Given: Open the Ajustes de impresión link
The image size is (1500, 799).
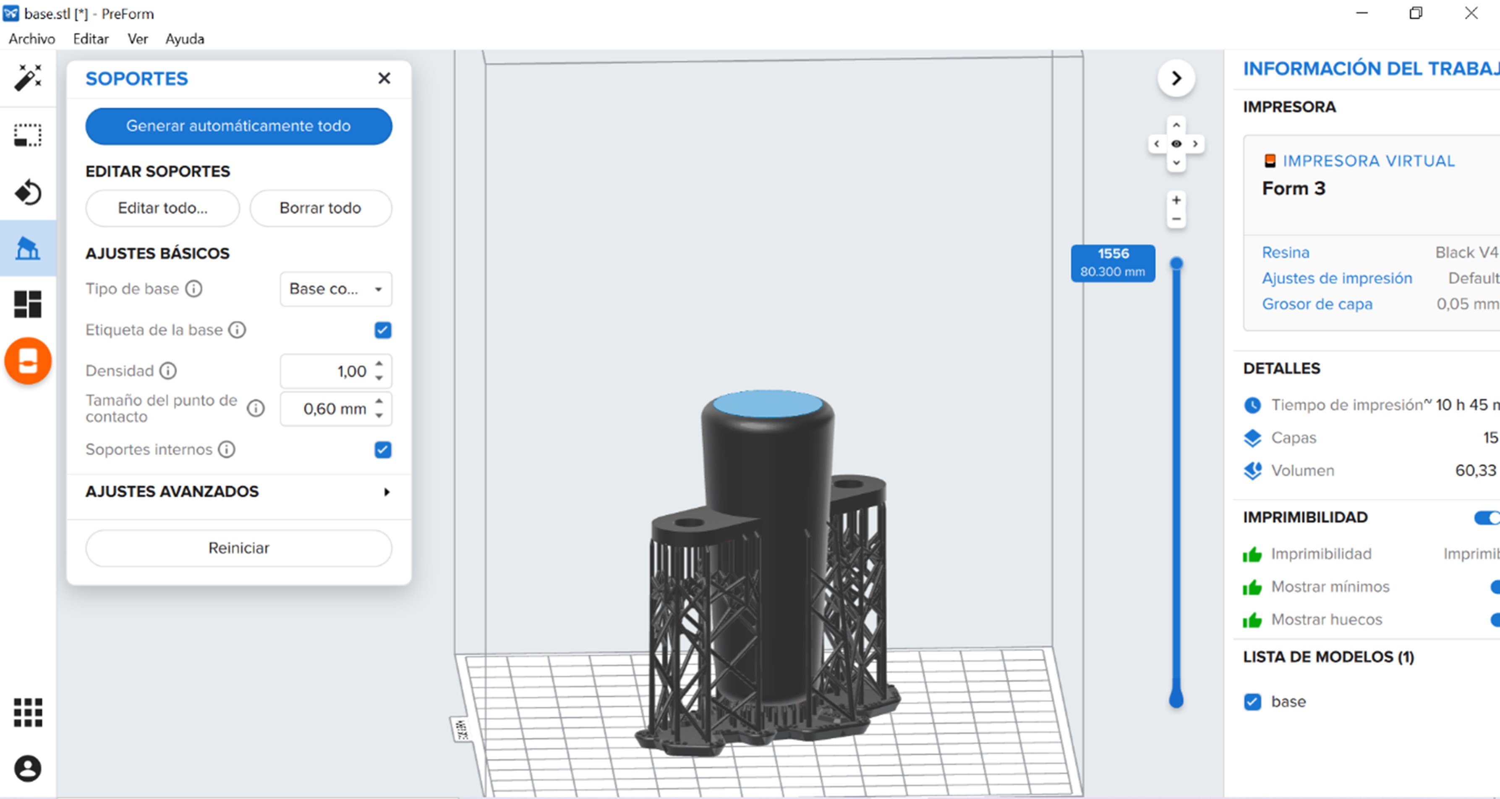Looking at the screenshot, I should pyautogui.click(x=1337, y=278).
